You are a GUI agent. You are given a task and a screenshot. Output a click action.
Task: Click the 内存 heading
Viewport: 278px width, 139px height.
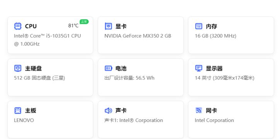coord(211,26)
